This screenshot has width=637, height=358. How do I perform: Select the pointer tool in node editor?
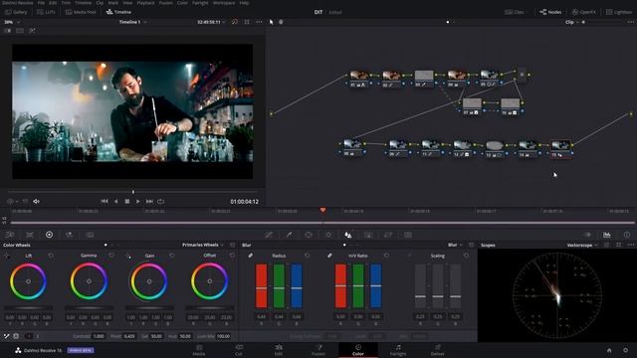pos(272,22)
